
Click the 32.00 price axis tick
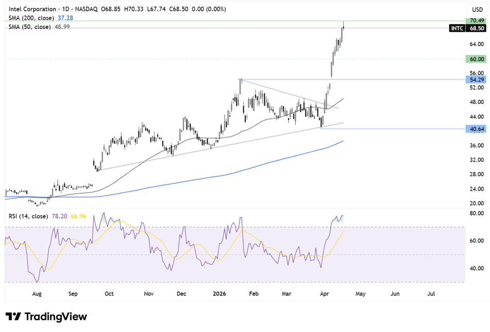(x=477, y=160)
